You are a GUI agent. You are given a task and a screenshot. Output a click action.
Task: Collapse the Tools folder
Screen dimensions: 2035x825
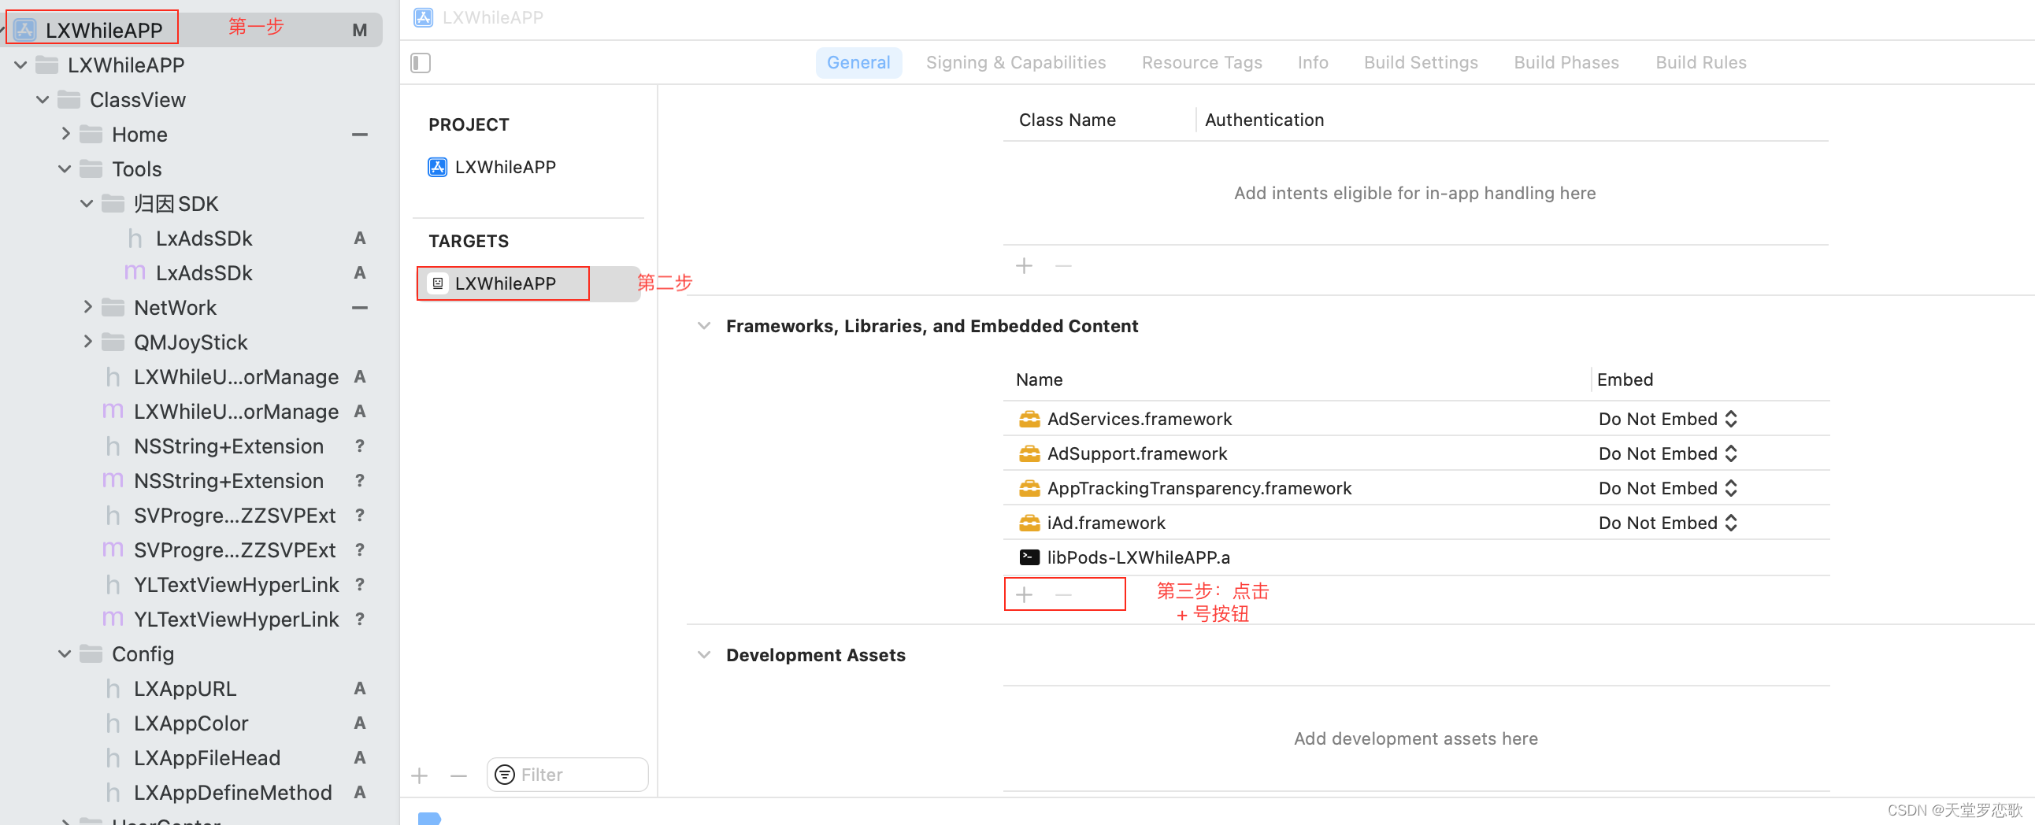pyautogui.click(x=65, y=169)
